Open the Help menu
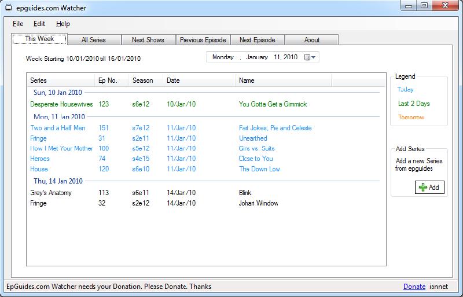This screenshot has width=463, height=297. (63, 24)
